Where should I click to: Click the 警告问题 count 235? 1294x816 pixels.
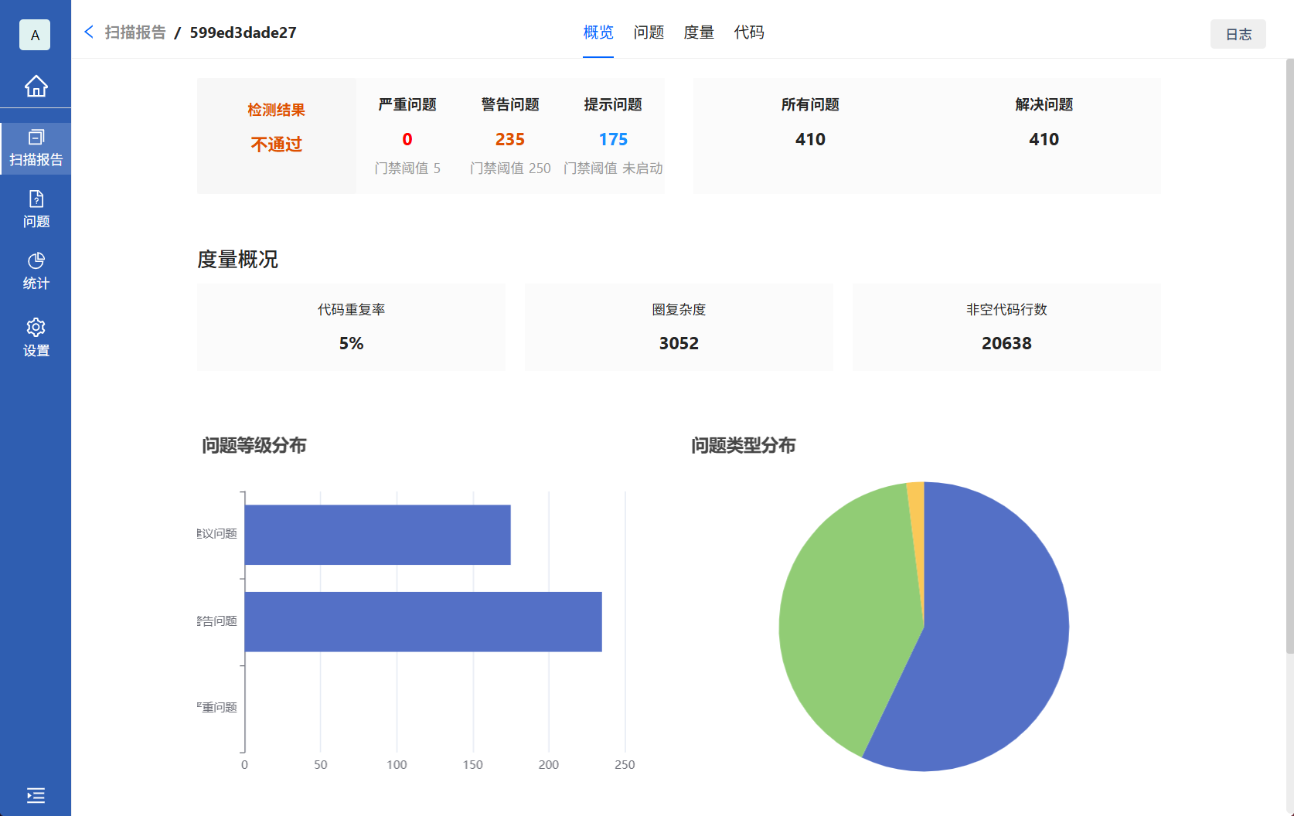[510, 139]
